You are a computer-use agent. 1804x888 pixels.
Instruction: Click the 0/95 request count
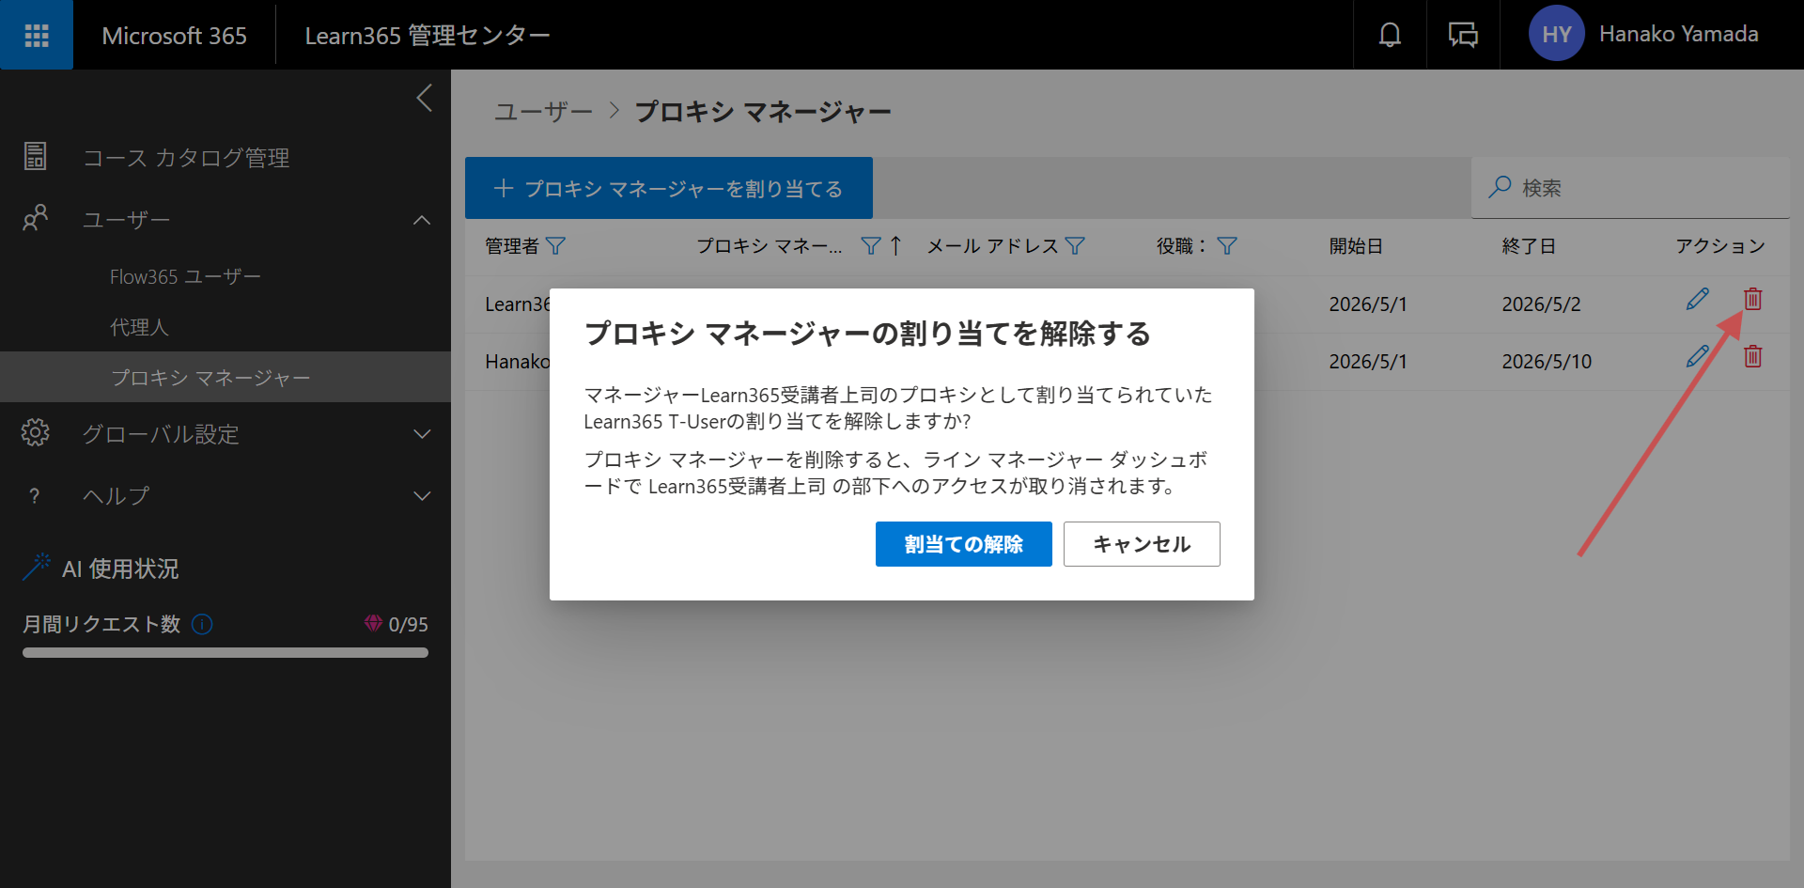[x=409, y=625]
